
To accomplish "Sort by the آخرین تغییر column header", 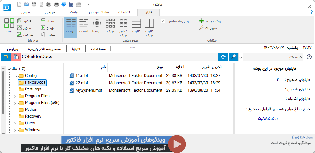I will [x=205, y=67].
